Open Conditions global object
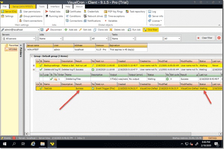Screen dimensions: 224x149 point(73,16)
